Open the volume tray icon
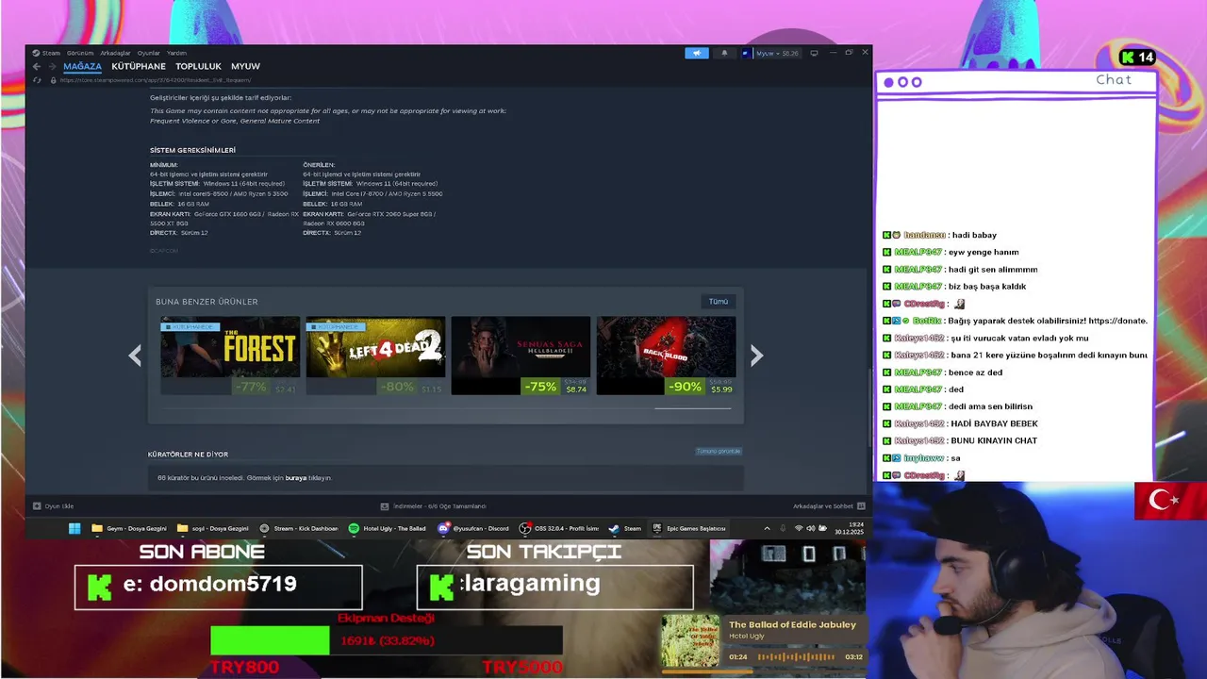 tap(811, 528)
